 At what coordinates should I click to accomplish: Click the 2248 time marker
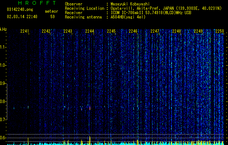[177, 31]
